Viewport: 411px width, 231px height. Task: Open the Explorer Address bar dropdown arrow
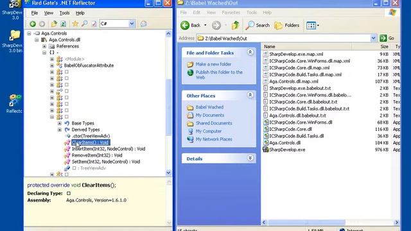[x=373, y=38]
